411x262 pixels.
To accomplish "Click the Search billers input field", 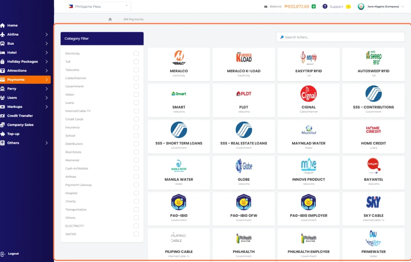I will 341,37.
